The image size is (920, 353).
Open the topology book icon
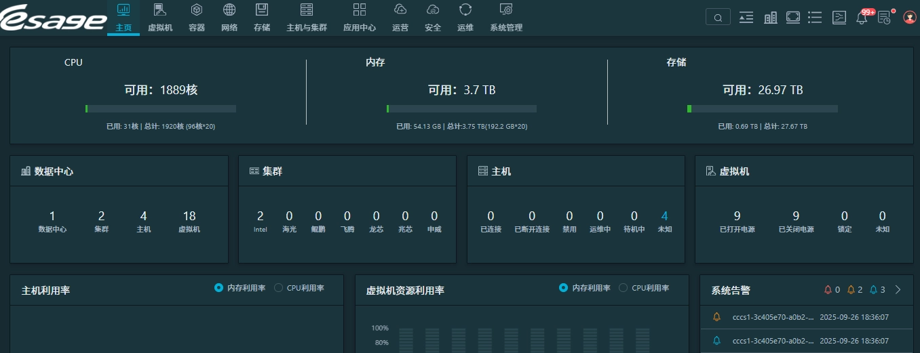pyautogui.click(x=839, y=18)
